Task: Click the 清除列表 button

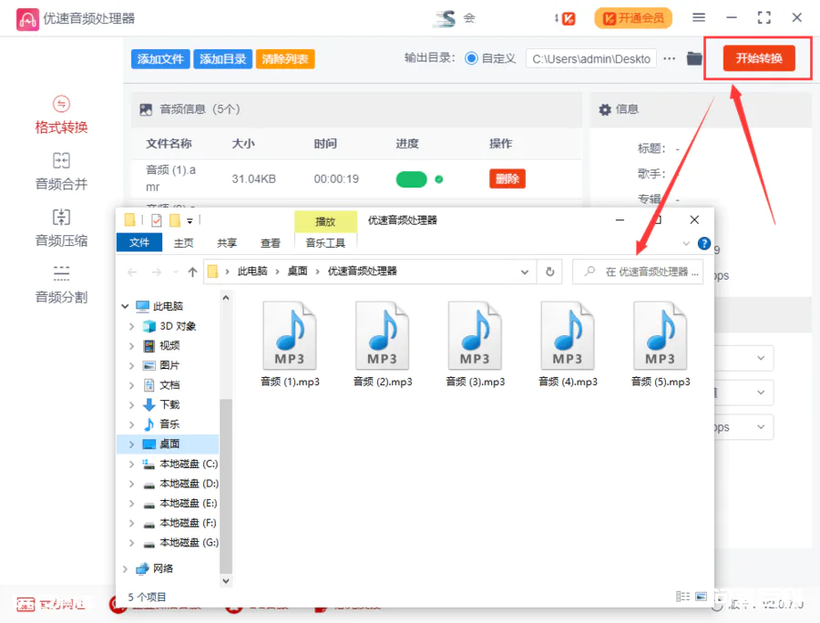Action: [285, 59]
